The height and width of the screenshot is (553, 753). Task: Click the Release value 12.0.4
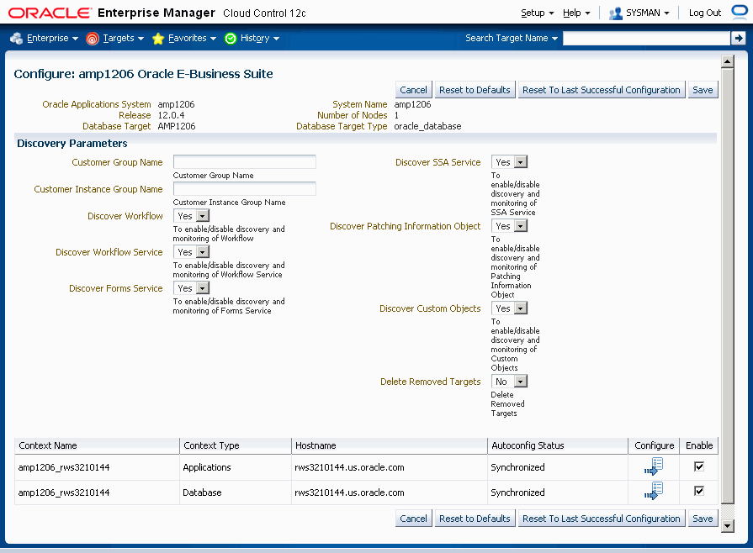(171, 115)
